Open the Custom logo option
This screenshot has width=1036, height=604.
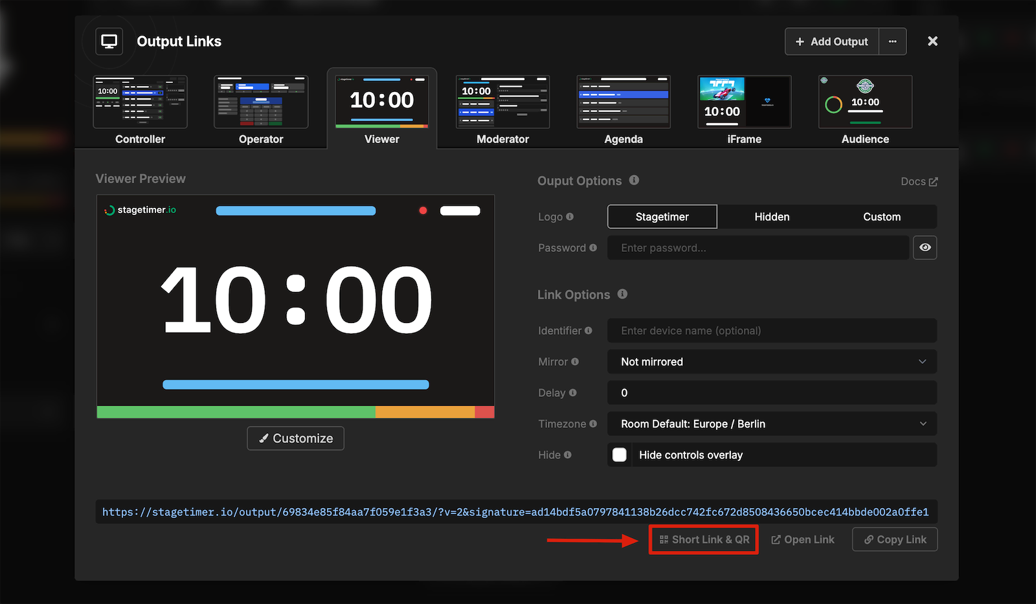[x=882, y=216]
